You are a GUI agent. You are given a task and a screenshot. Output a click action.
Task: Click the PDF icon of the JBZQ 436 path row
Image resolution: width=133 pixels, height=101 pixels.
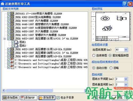coord(12,60)
